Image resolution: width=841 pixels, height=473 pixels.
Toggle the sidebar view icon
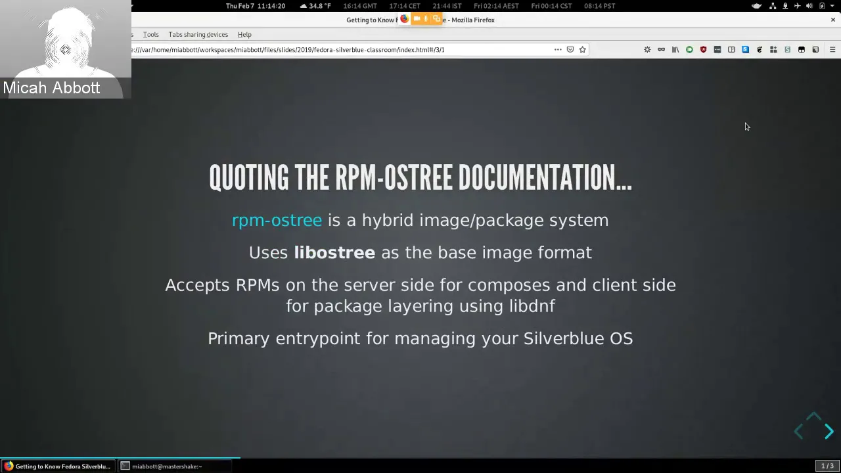(731, 49)
